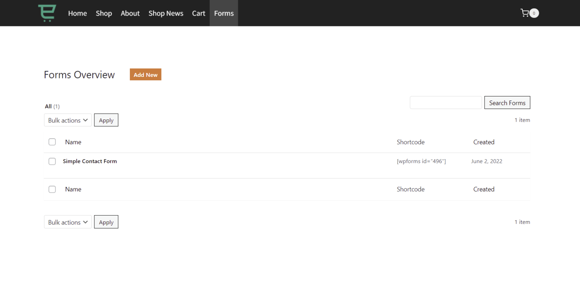
Task: Open the cart icon in header
Action: (524, 13)
